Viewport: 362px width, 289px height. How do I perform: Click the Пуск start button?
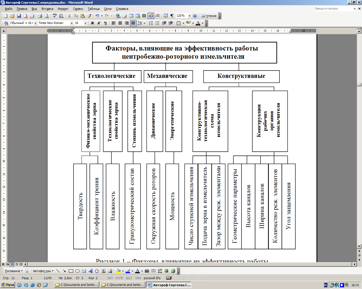coord(8,285)
